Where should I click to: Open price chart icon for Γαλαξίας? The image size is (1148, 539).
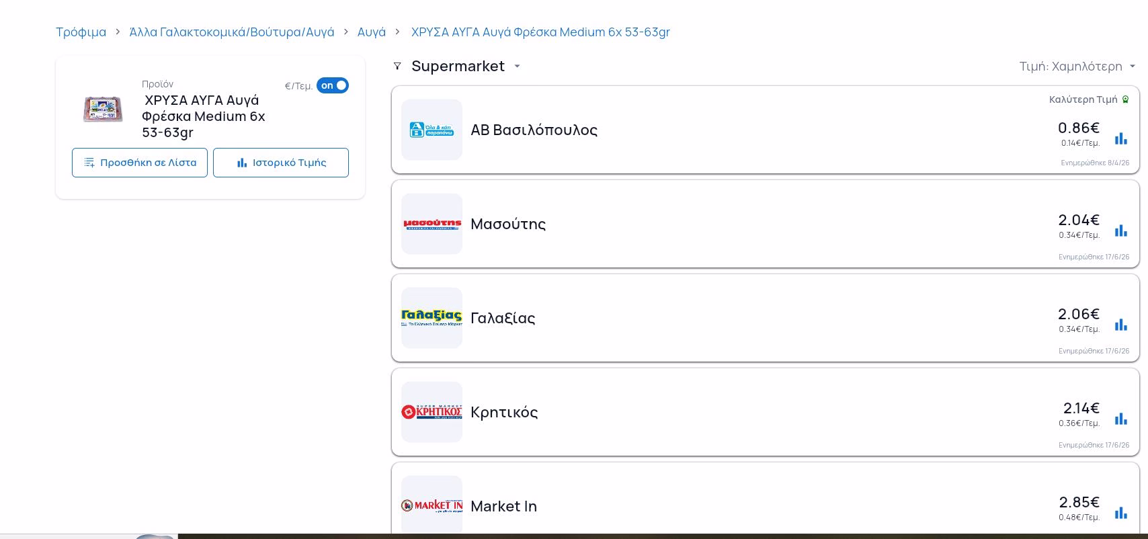pos(1120,325)
